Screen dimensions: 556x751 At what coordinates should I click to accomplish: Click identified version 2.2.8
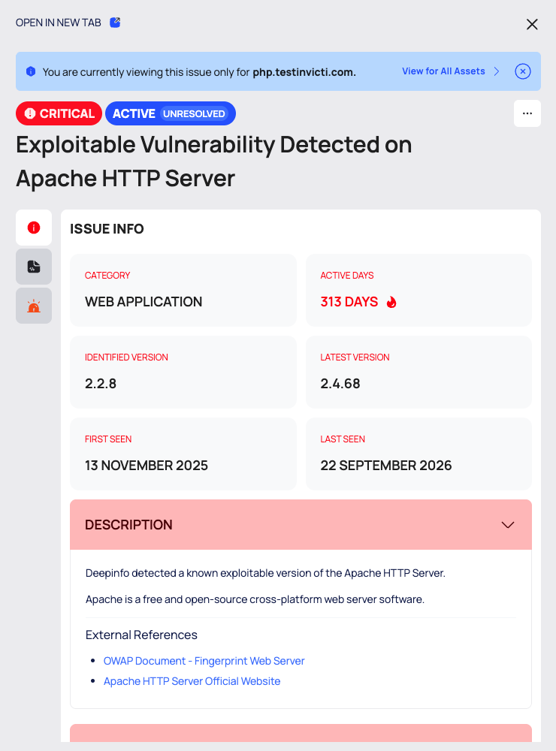pos(101,384)
